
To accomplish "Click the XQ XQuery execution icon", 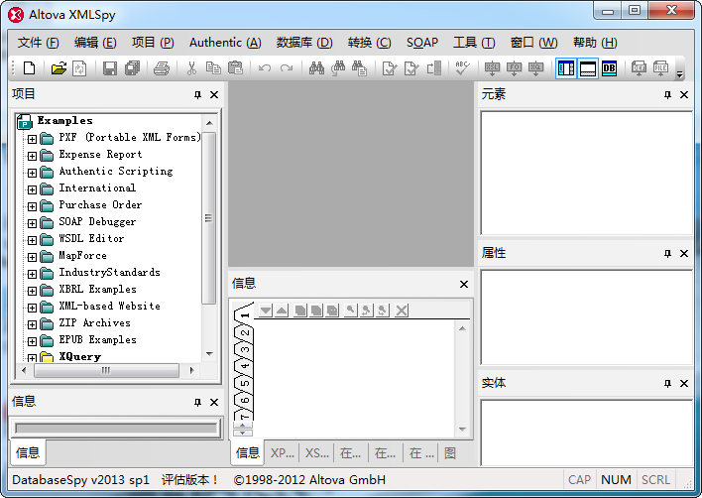I will [535, 68].
